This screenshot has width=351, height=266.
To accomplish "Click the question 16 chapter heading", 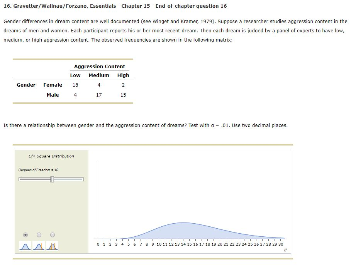I will click(115, 6).
